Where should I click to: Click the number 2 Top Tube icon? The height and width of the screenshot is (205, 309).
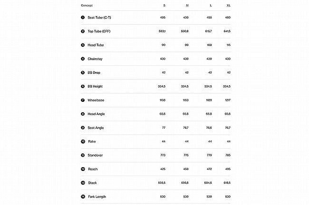coord(83,31)
